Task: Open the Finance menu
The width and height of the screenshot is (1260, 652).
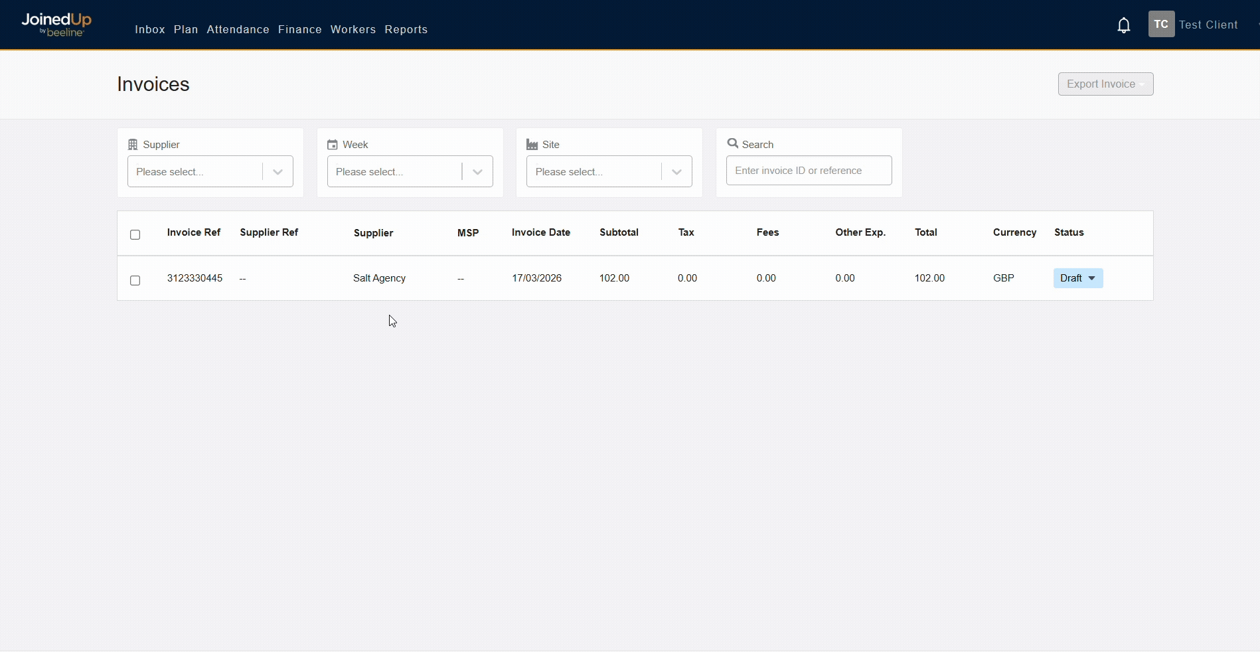Action: coord(299,30)
